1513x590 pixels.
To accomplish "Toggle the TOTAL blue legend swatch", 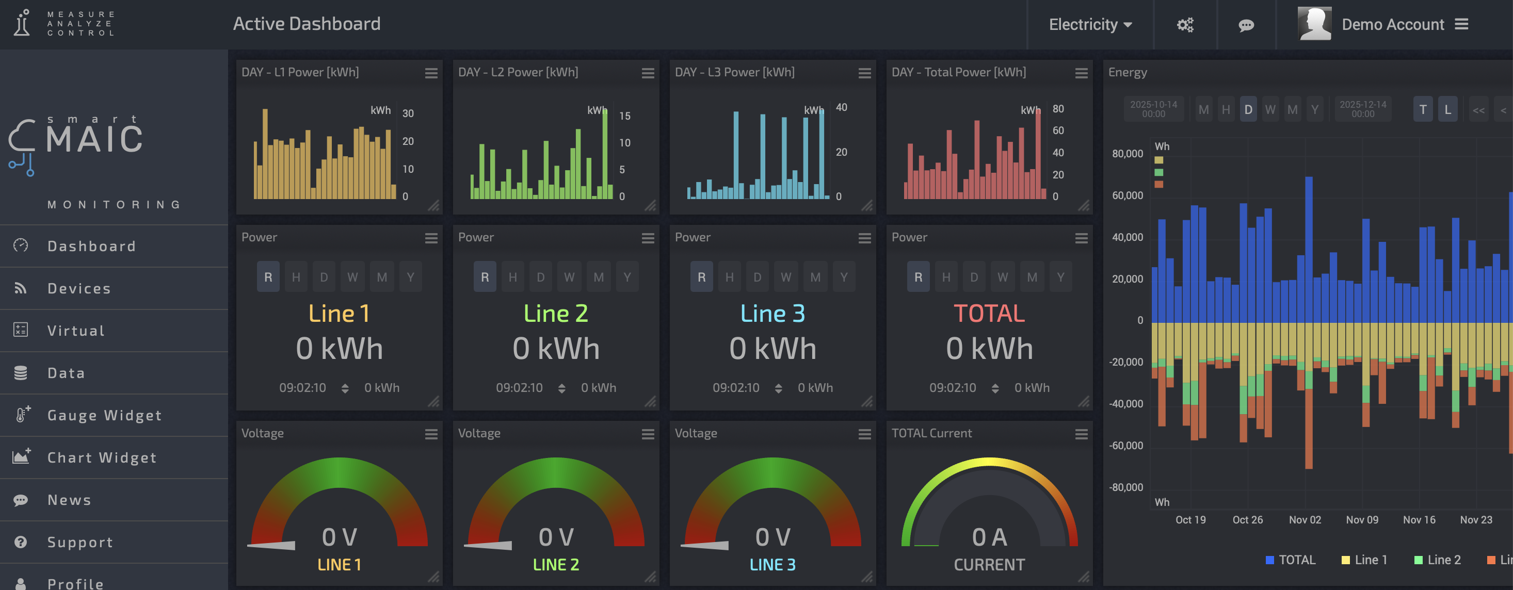I will coord(1269,560).
